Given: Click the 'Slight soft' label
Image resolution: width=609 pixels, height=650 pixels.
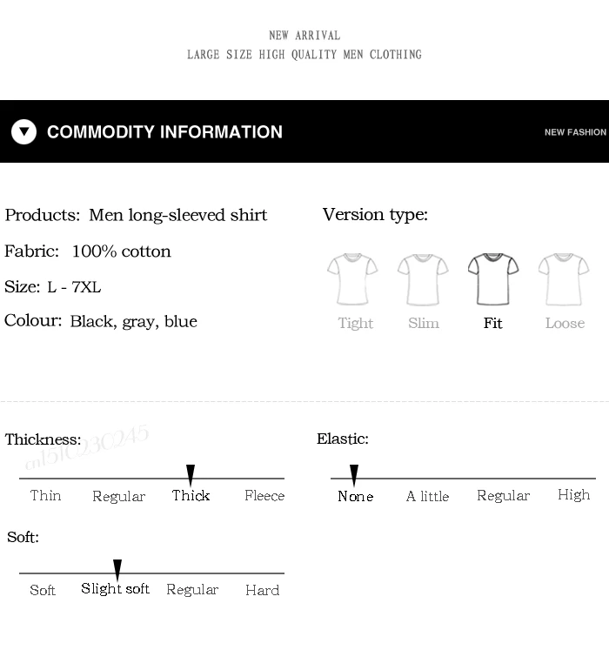Looking at the screenshot, I should (115, 589).
